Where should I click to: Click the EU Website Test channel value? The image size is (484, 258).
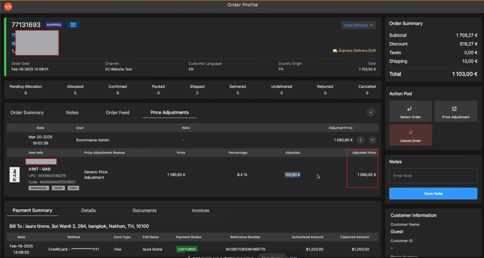119,69
